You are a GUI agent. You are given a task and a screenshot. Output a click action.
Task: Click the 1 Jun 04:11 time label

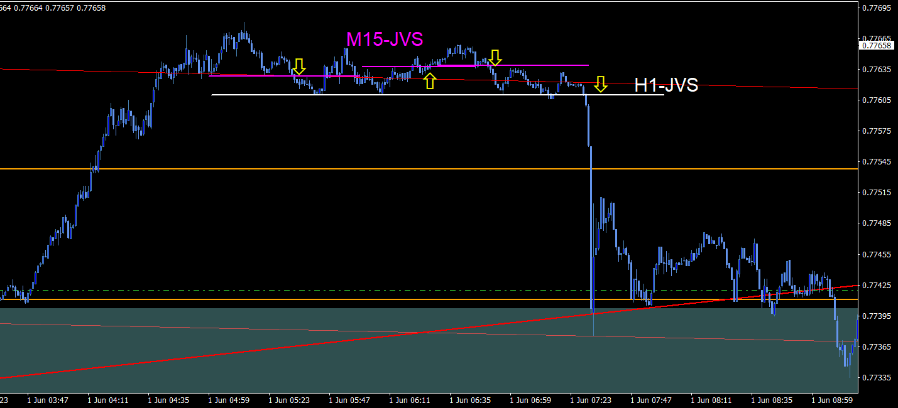click(x=108, y=400)
